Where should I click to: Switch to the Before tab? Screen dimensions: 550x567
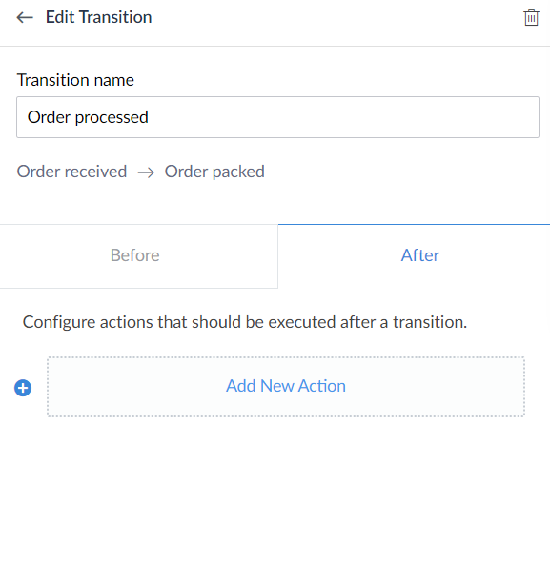tap(139, 256)
